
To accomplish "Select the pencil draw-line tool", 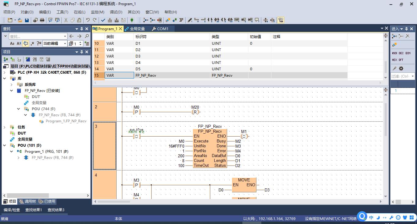I will [x=190, y=20].
